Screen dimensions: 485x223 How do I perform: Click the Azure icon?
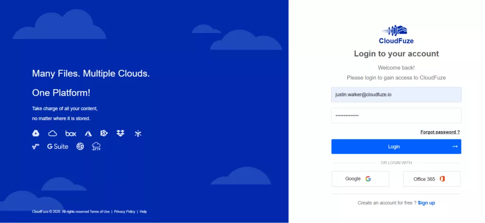pyautogui.click(x=89, y=134)
